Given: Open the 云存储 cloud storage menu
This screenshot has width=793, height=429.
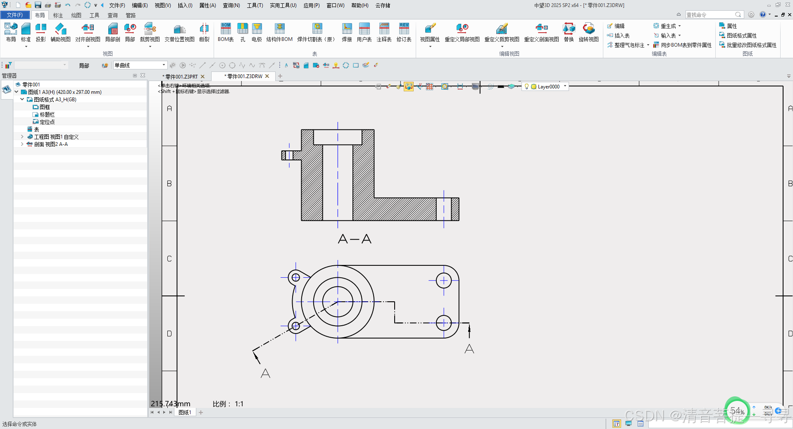Looking at the screenshot, I should pyautogui.click(x=383, y=5).
